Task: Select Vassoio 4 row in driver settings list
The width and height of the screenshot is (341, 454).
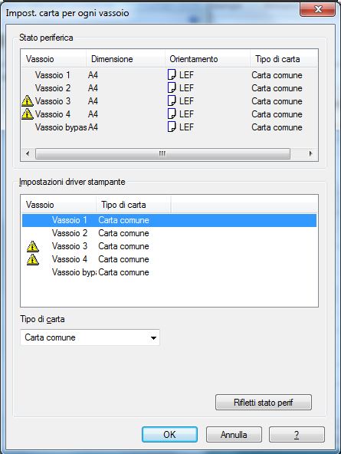Action: click(x=169, y=259)
